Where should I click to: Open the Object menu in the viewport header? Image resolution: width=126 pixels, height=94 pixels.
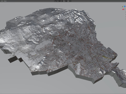tap(5, 1)
